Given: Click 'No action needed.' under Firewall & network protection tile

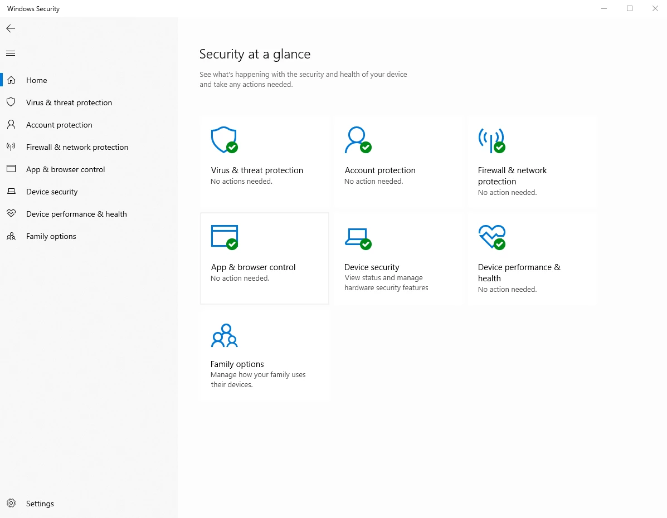Looking at the screenshot, I should click(x=507, y=192).
